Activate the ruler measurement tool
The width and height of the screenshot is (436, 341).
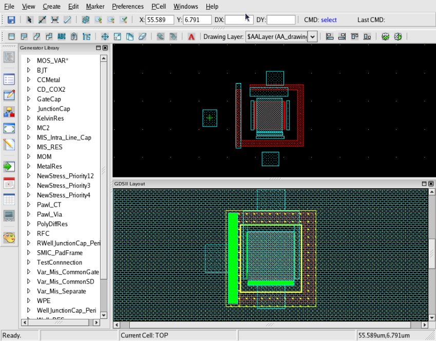point(67,20)
